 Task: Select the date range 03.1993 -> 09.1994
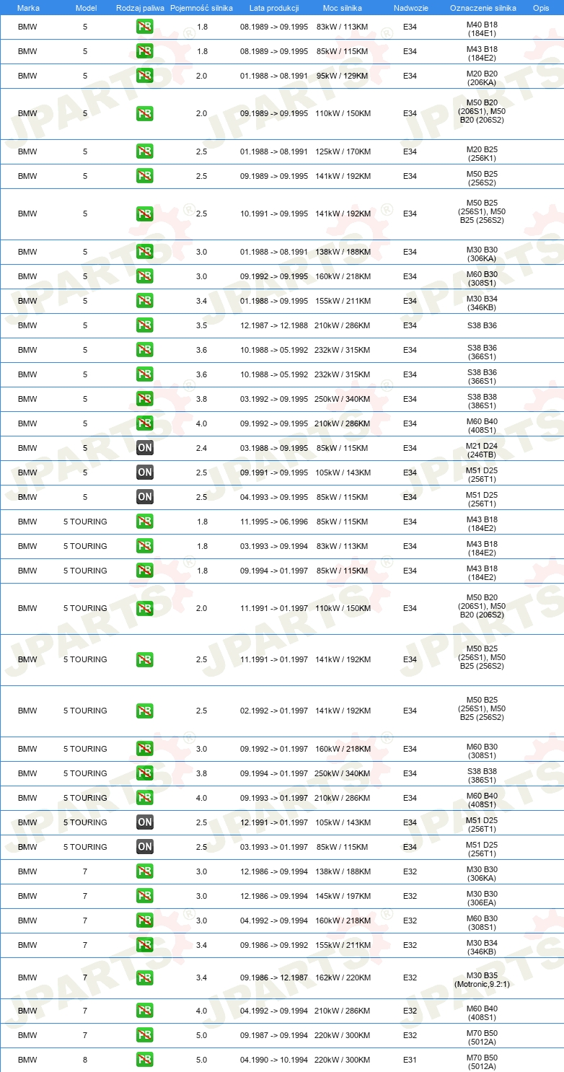(x=274, y=546)
